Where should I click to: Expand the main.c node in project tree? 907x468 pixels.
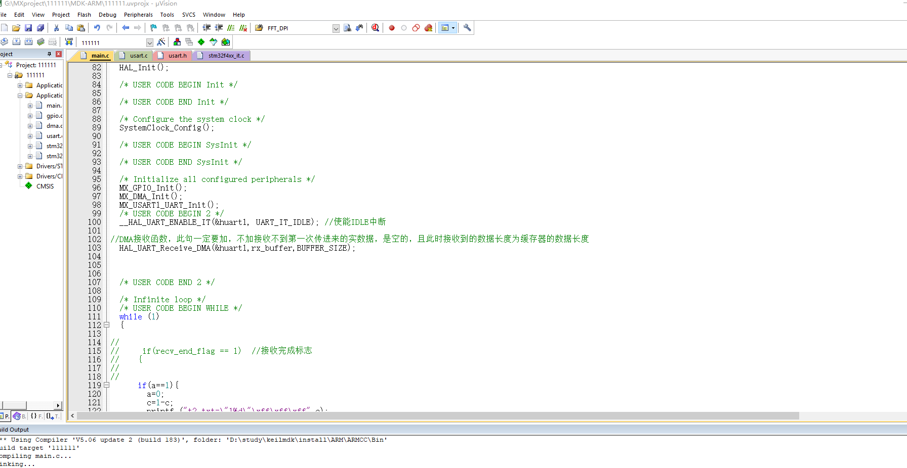point(29,105)
